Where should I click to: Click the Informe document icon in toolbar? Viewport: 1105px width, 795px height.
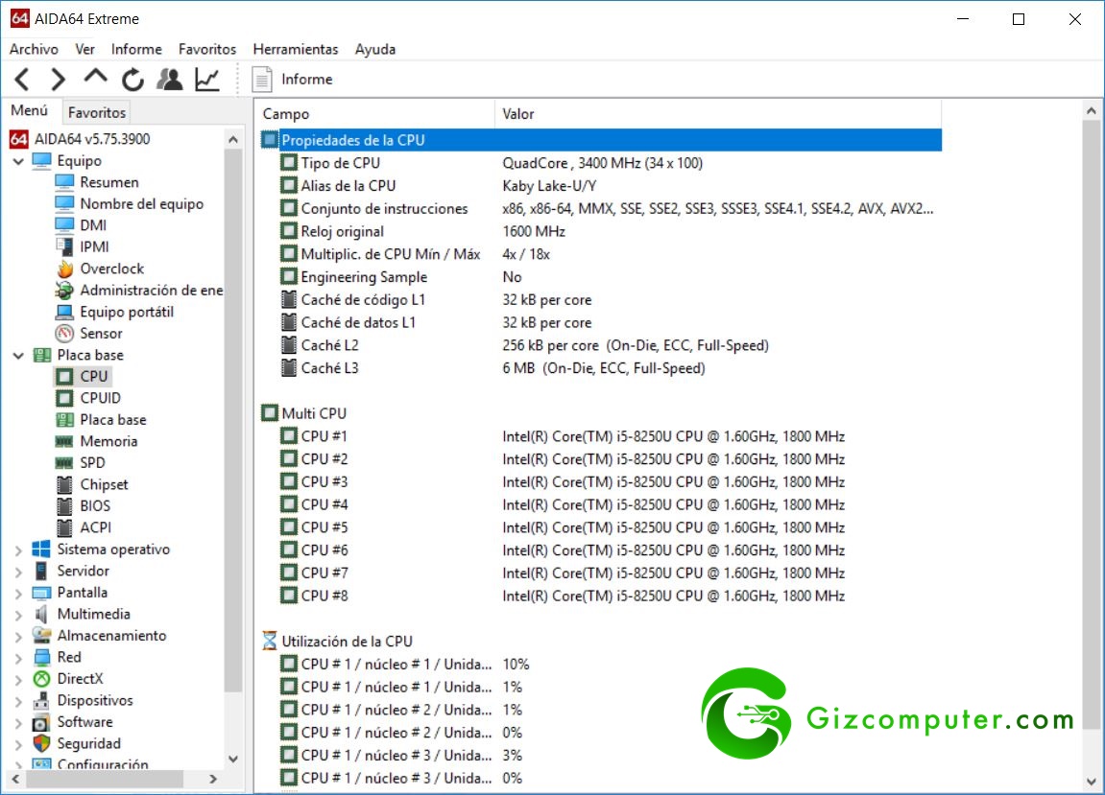262,80
